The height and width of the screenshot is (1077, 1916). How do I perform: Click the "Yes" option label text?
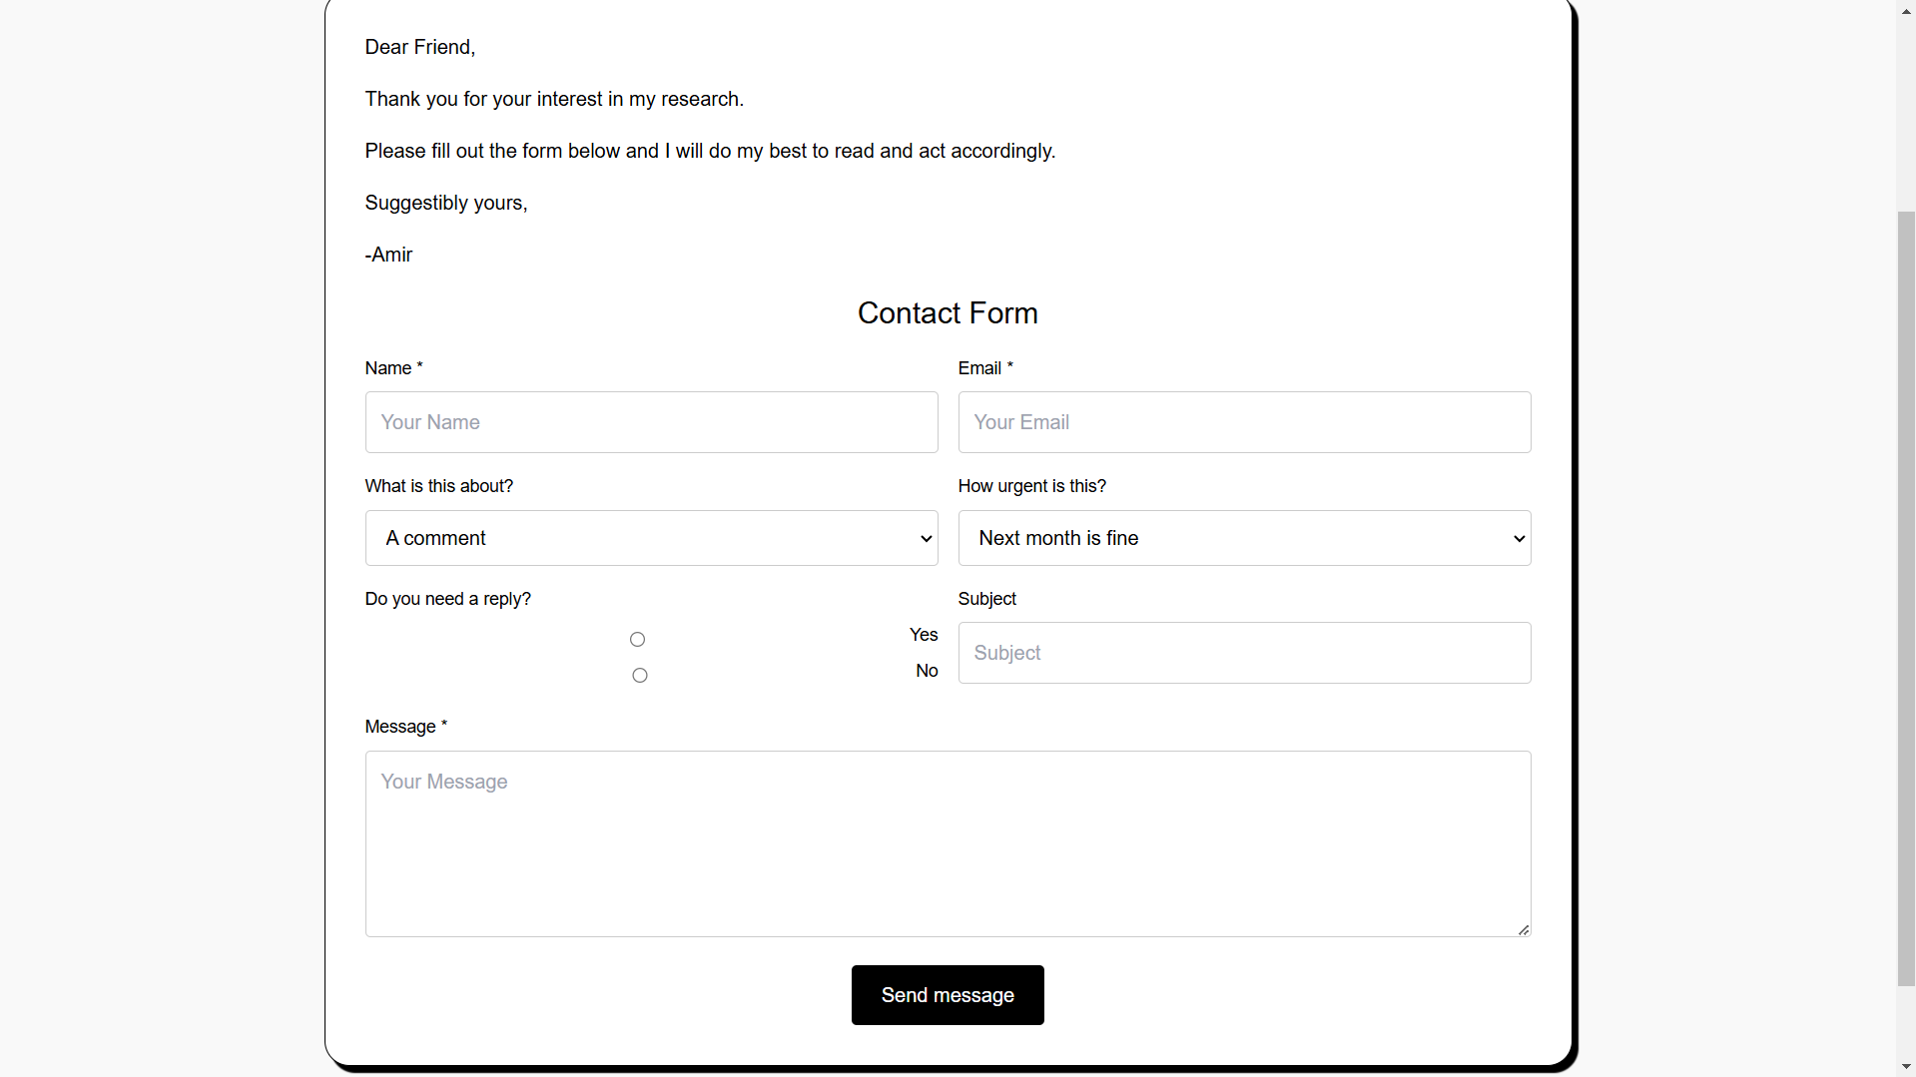coord(924,635)
